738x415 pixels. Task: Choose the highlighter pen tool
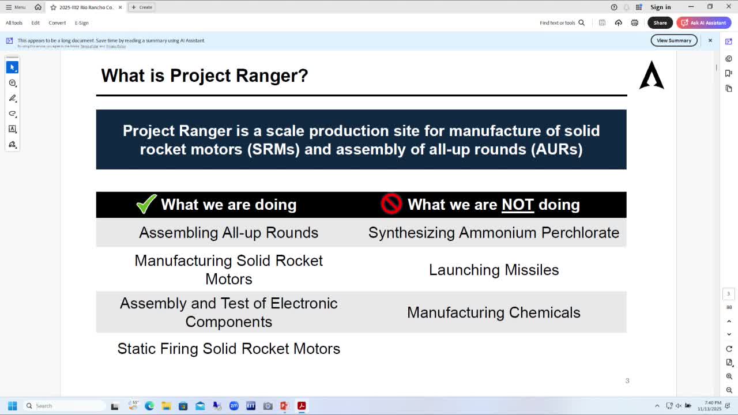(12, 99)
